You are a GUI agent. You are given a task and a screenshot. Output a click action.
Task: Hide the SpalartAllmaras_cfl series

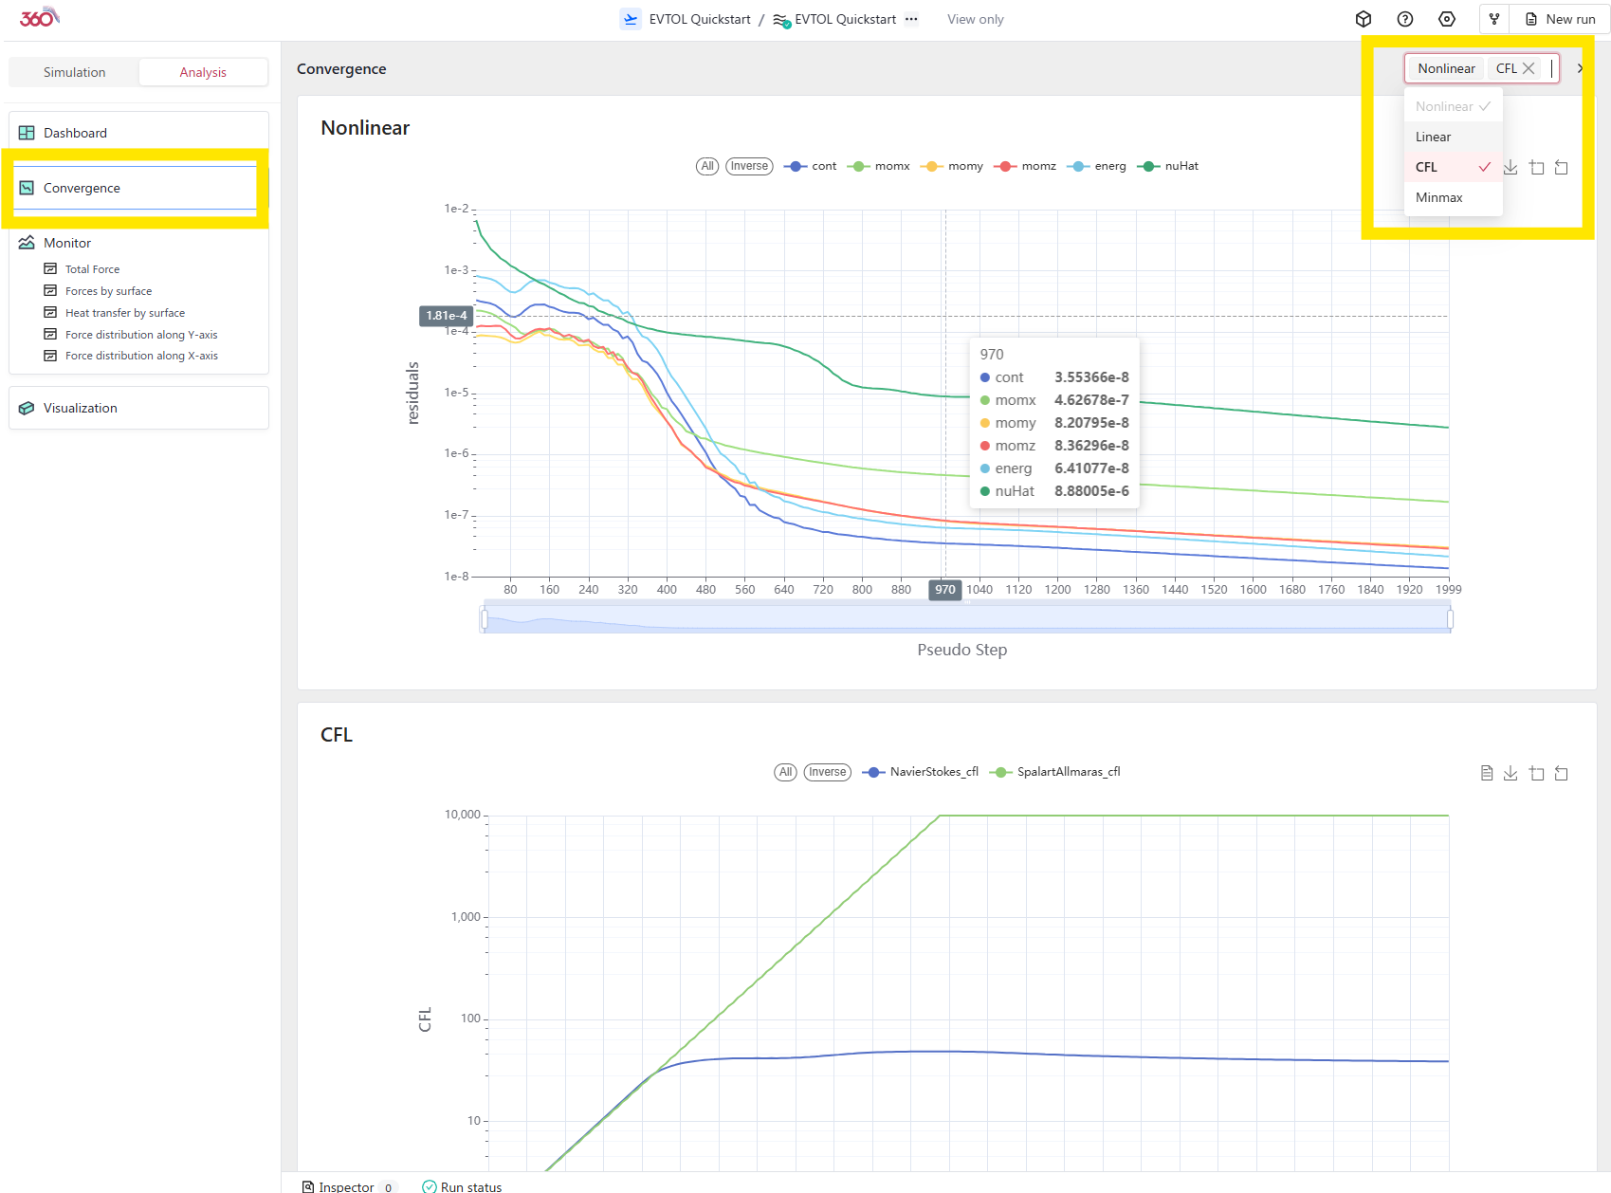[x=1056, y=772]
